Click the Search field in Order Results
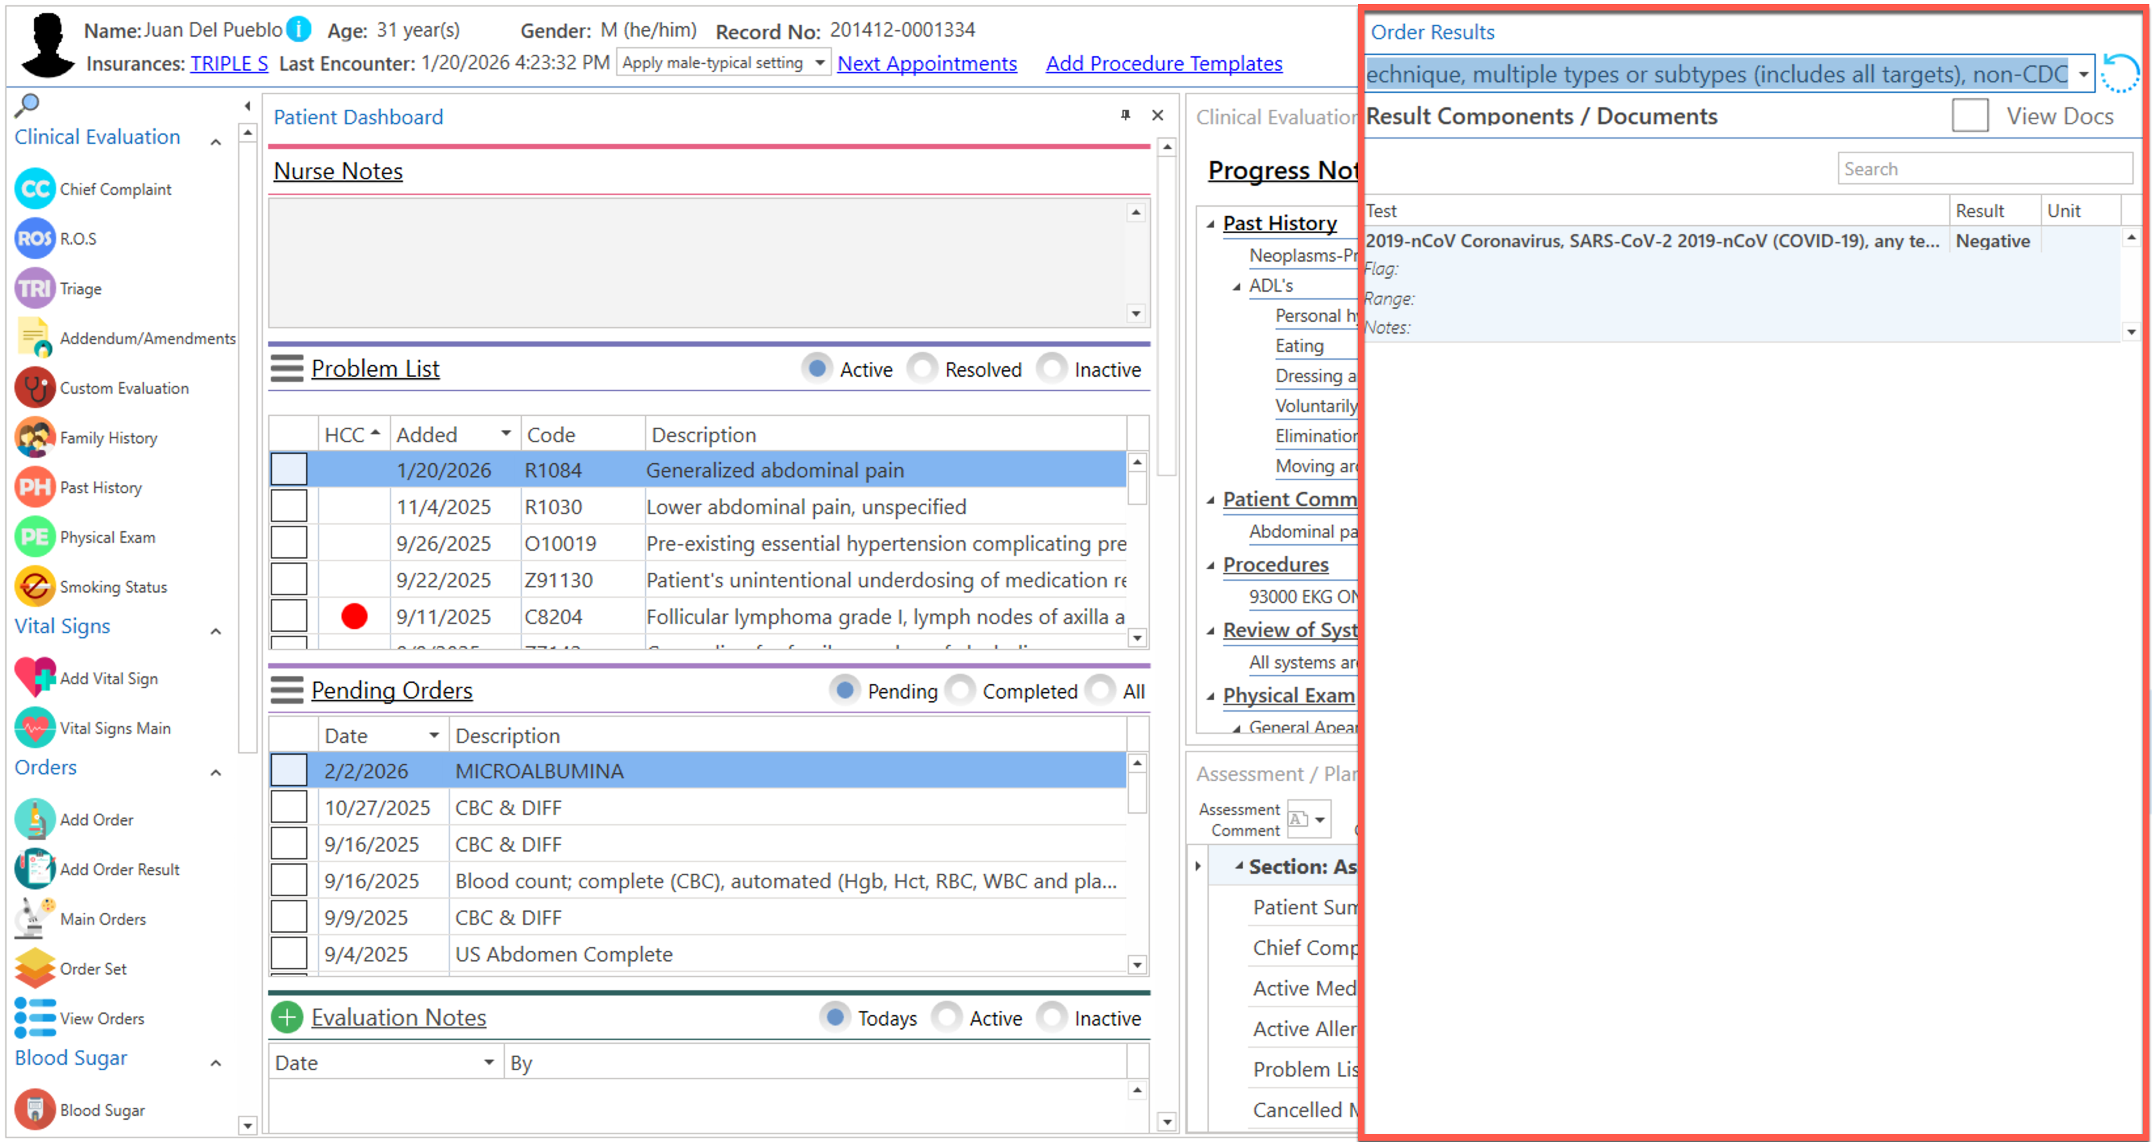The image size is (2152, 1142). 1983,169
